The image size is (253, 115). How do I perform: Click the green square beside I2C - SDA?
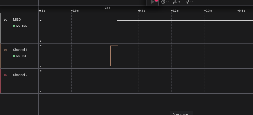(x=14, y=26)
